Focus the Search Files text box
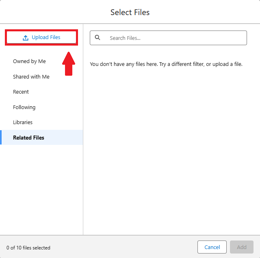260x258 pixels. (175, 38)
